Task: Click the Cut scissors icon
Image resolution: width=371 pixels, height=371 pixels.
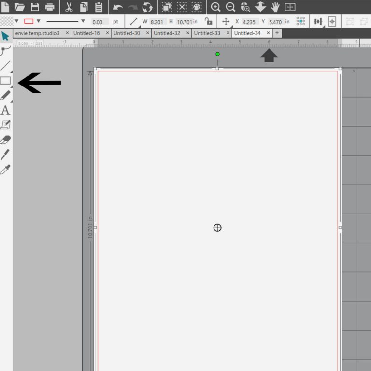Action: [69, 7]
